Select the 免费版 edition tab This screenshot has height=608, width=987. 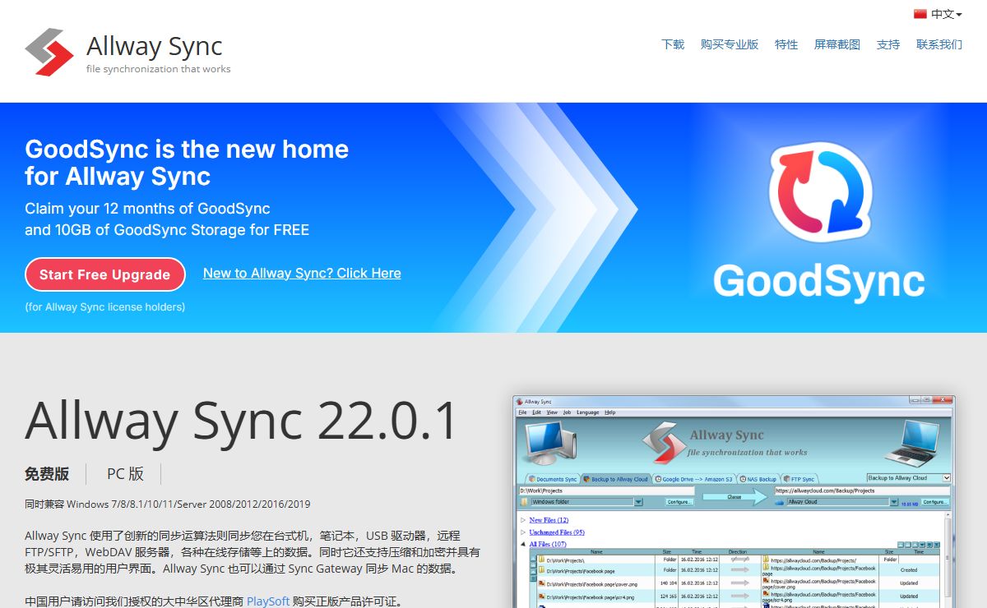[47, 474]
